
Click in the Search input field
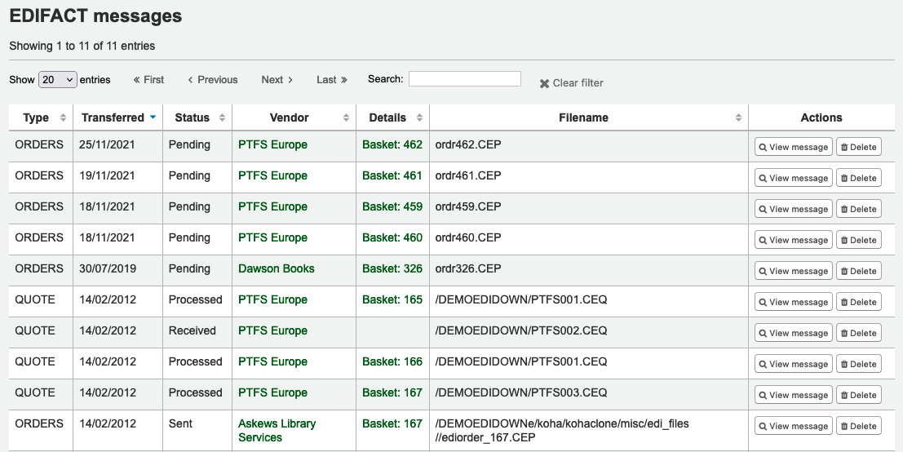click(x=464, y=79)
